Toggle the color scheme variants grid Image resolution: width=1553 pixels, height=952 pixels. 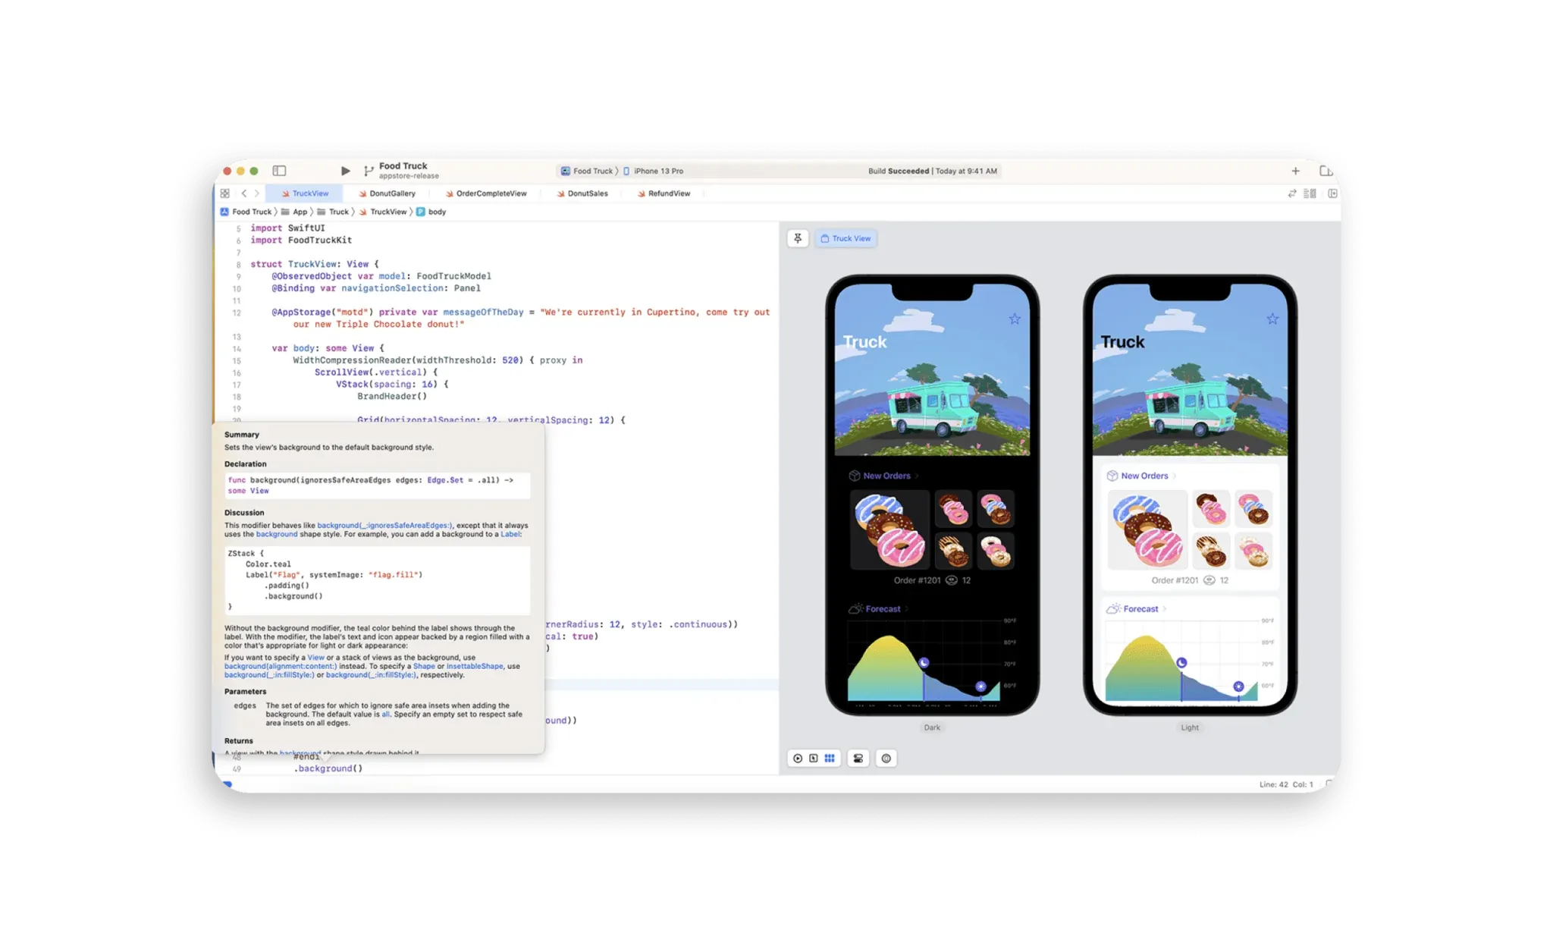coord(830,758)
